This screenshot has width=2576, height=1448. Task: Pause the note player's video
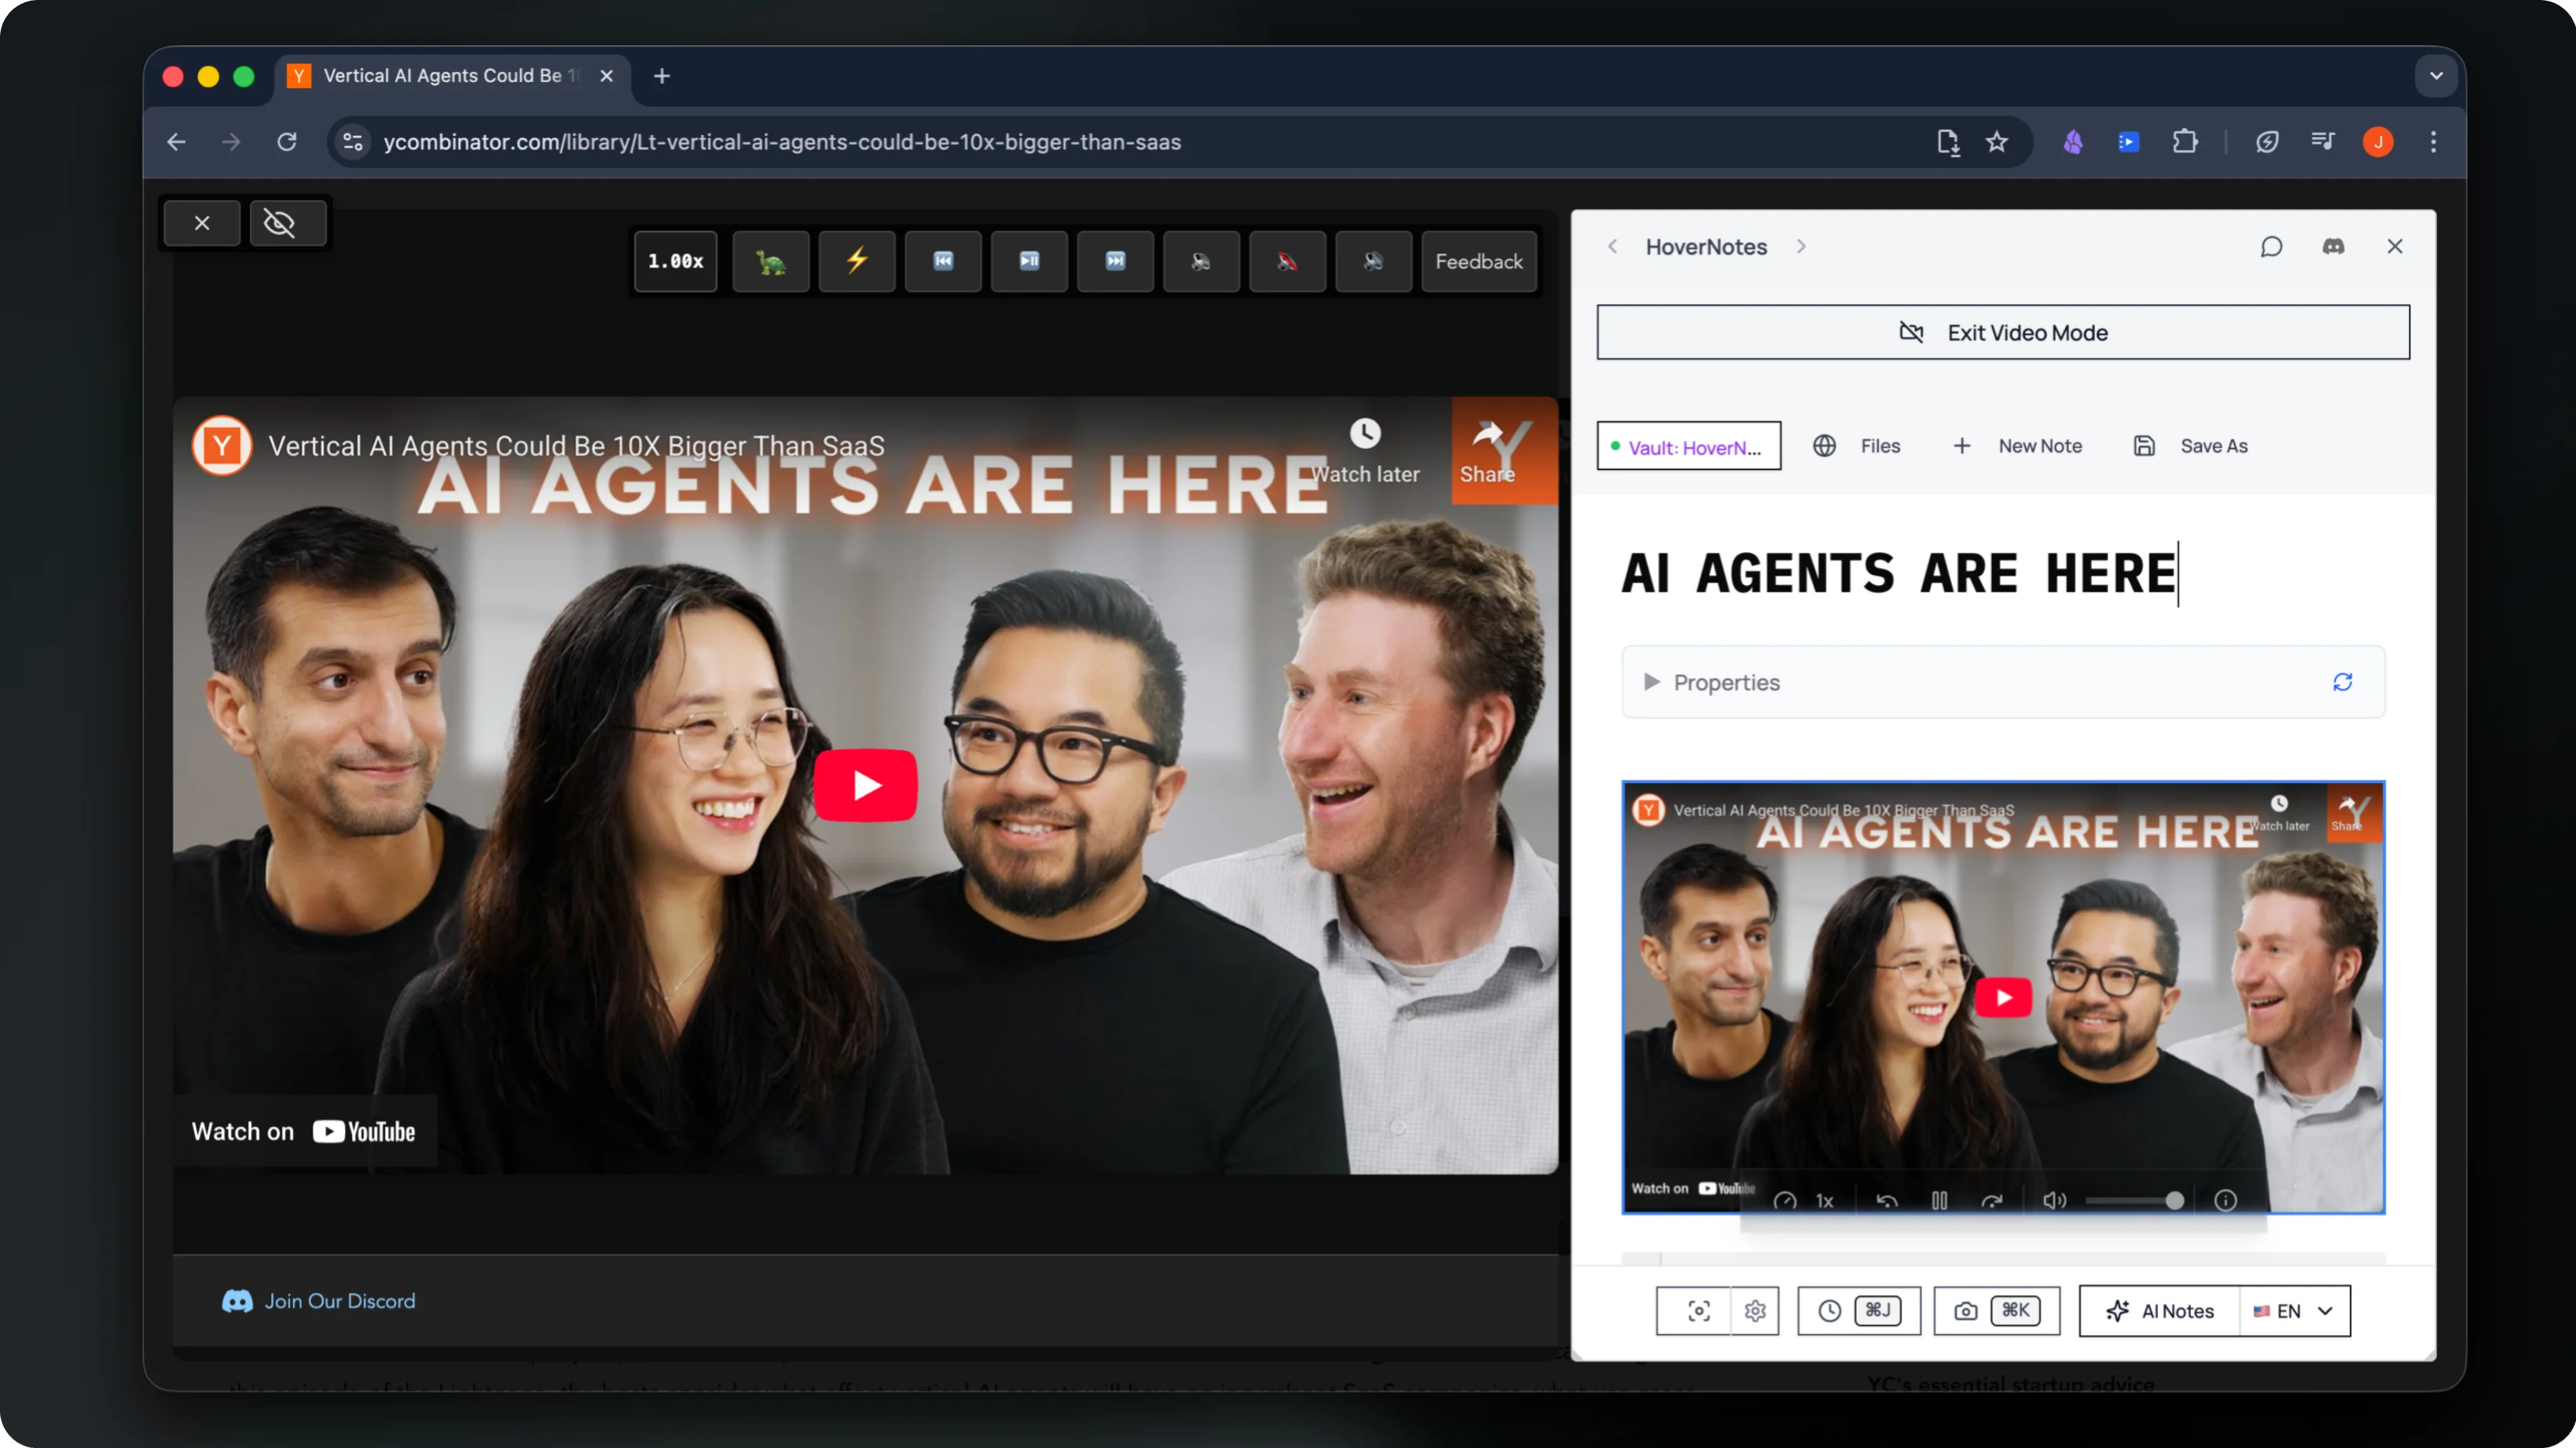tap(1939, 1200)
